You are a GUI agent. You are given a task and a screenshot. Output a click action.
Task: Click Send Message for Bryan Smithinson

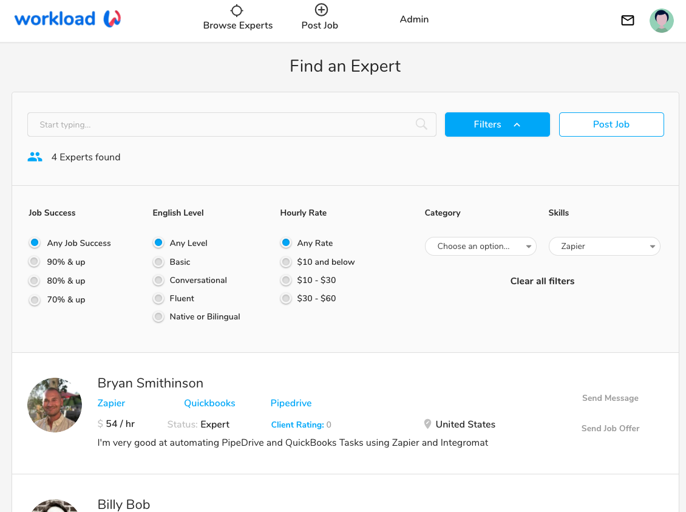pos(610,398)
